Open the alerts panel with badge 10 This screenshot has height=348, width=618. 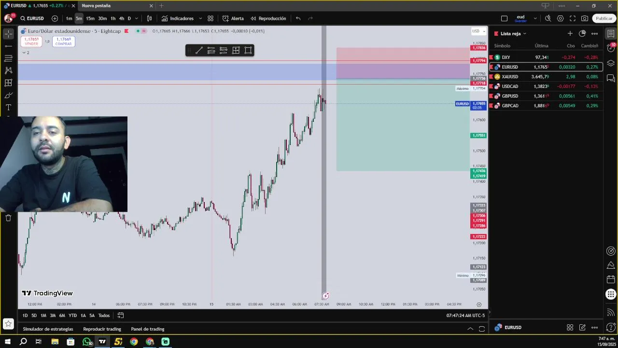[611, 48]
